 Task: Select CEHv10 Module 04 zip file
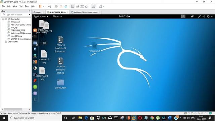(60, 44)
